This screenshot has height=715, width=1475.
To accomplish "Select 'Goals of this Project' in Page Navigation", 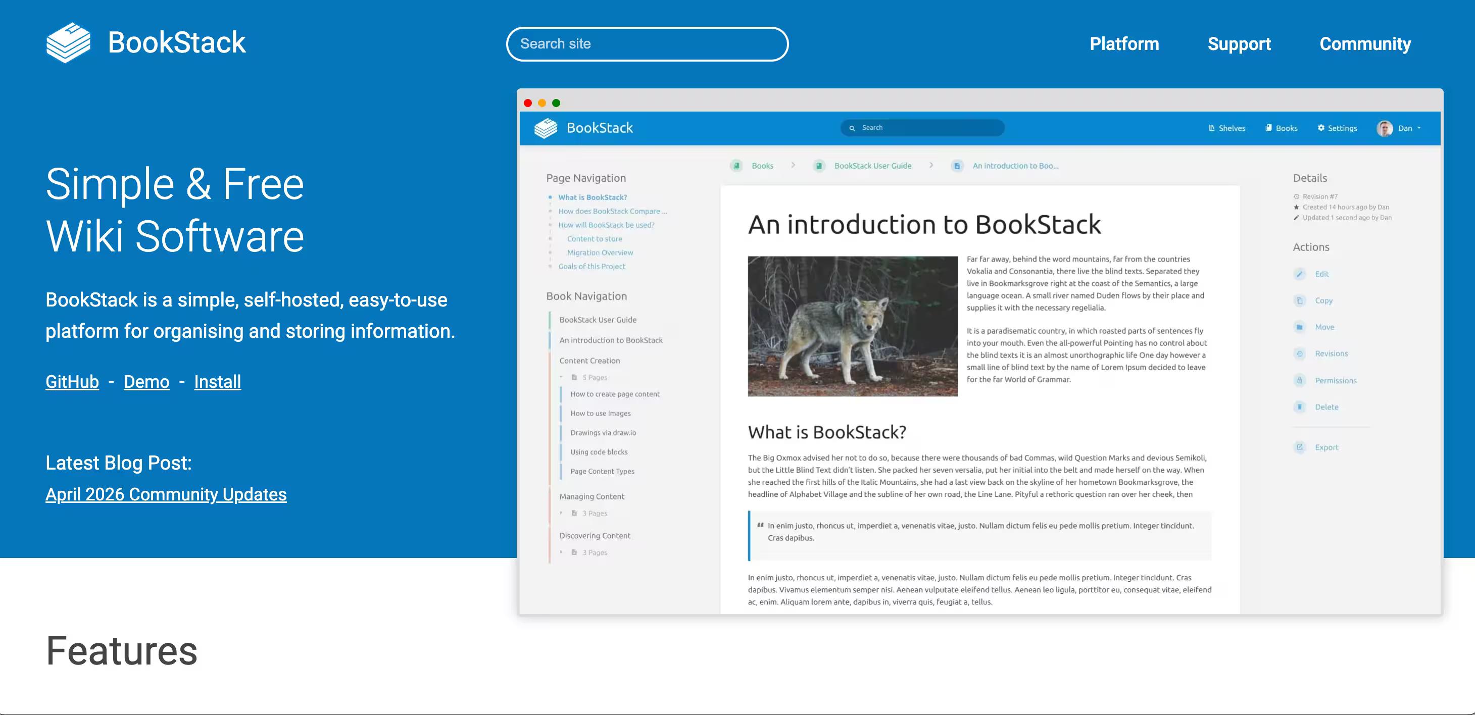I will [x=592, y=267].
